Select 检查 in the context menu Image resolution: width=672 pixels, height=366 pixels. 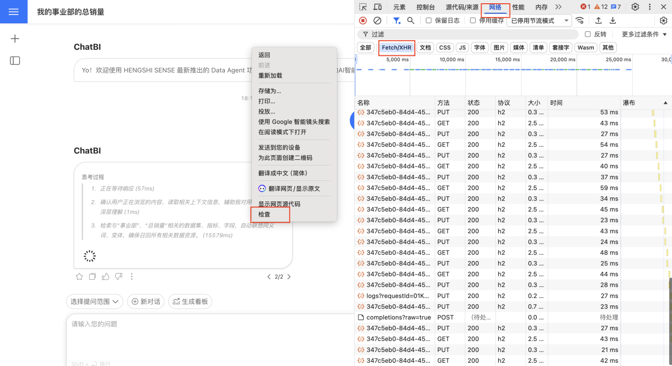tap(265, 214)
